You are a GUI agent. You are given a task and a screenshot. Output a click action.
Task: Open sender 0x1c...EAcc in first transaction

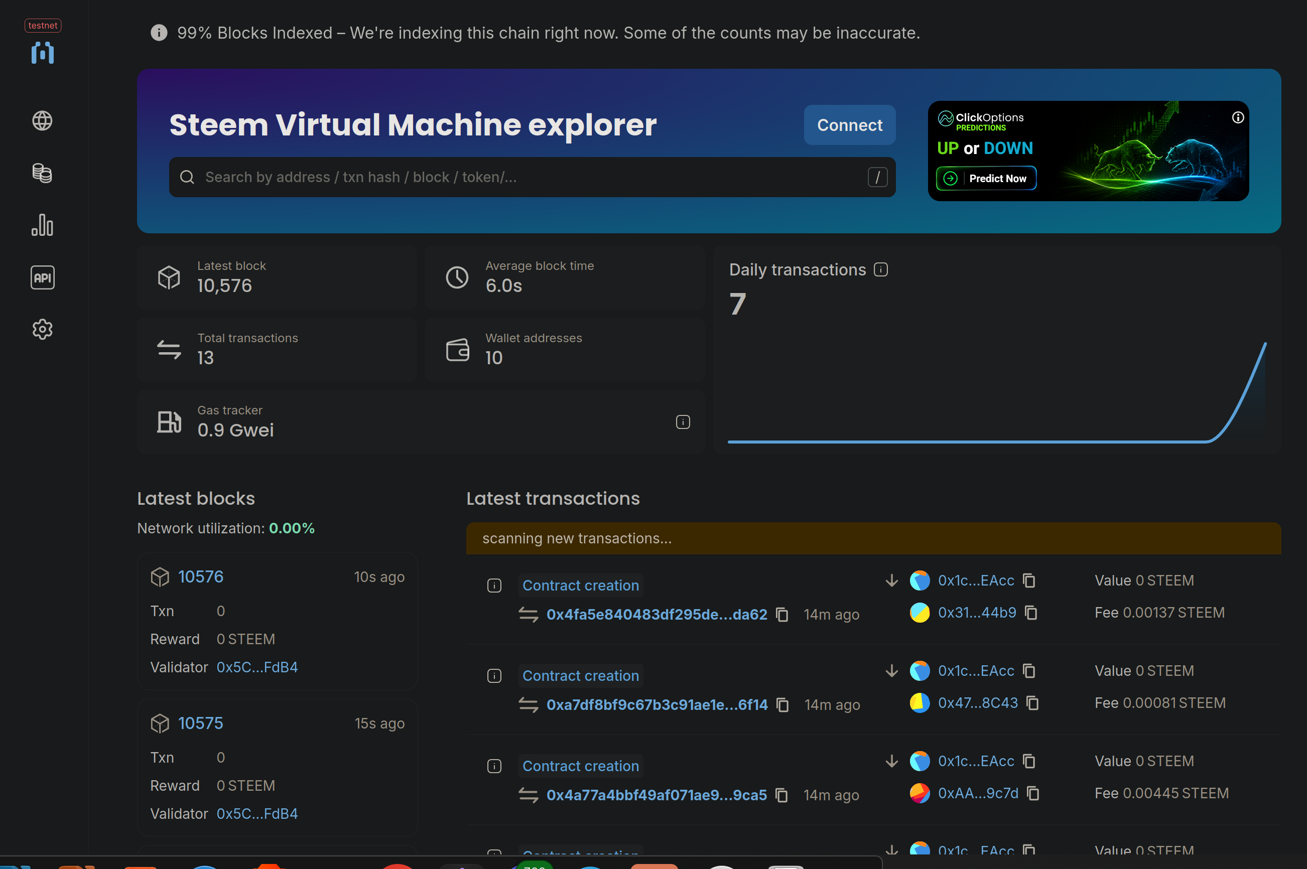coord(976,581)
